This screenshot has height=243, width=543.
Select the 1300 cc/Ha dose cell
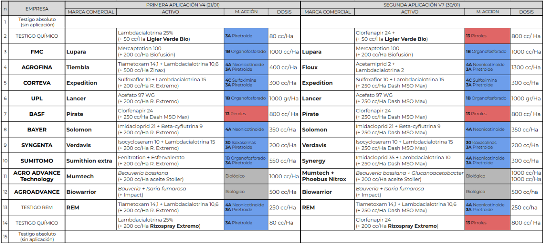click(526, 68)
